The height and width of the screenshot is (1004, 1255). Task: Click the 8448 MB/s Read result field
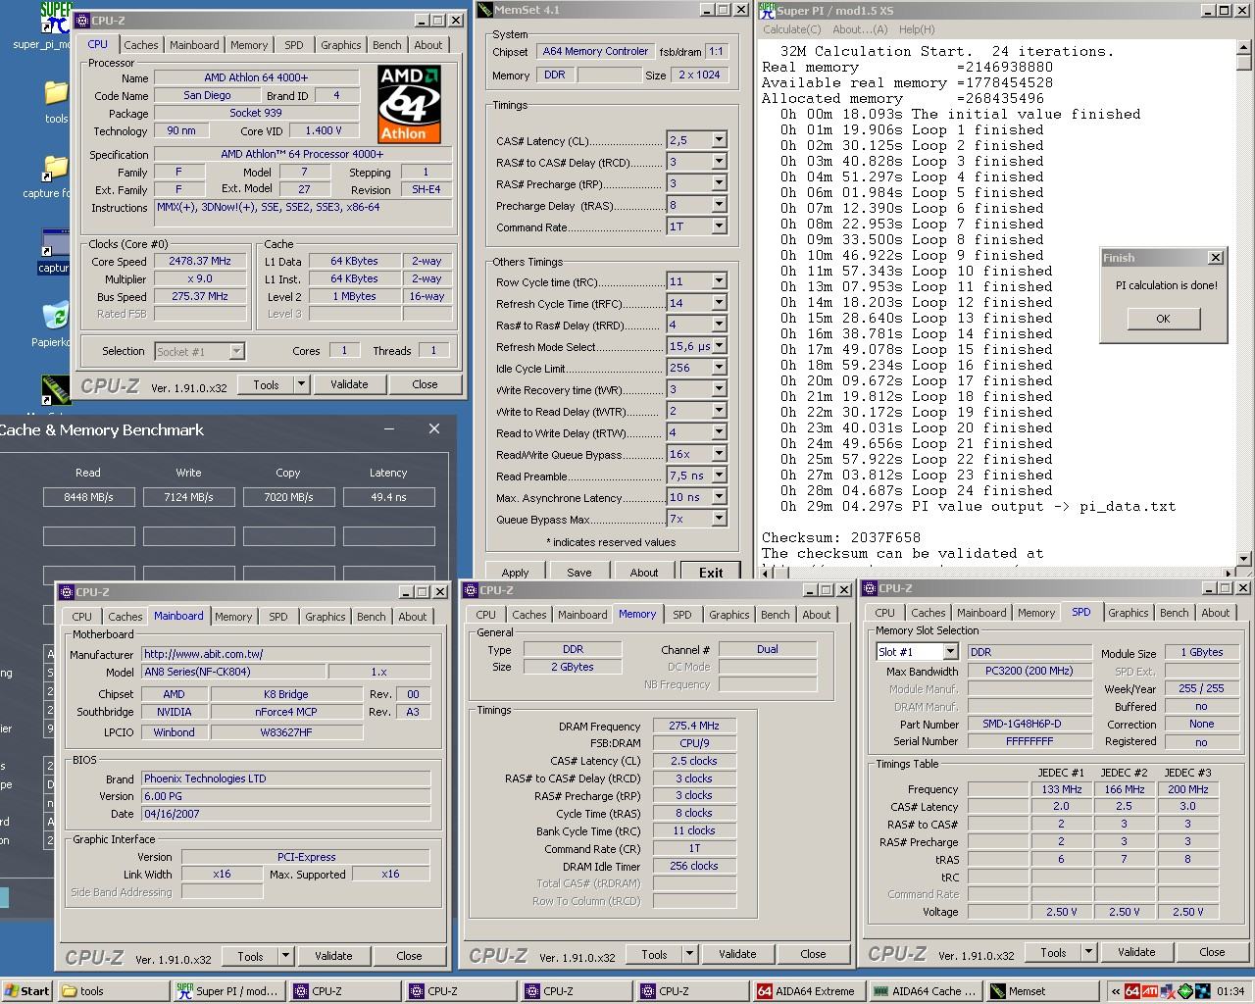click(88, 497)
